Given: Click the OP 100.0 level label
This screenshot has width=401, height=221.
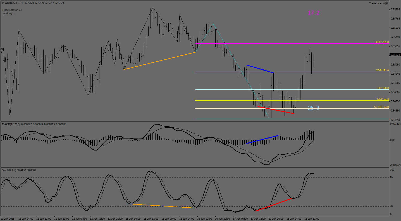Looking at the screenshot, I should point(383,88).
